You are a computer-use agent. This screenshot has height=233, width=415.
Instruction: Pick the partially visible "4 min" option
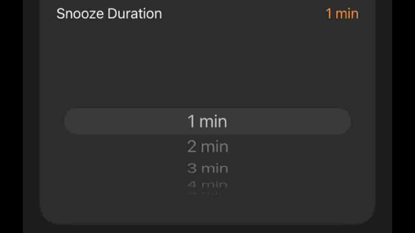[207, 185]
